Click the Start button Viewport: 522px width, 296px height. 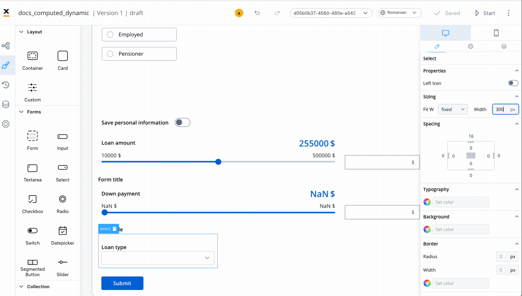[x=485, y=13]
